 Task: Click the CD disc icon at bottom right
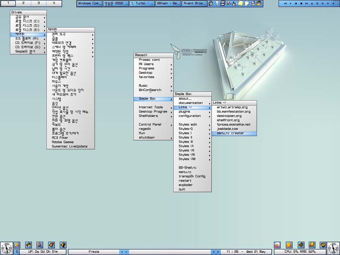coord(277,245)
